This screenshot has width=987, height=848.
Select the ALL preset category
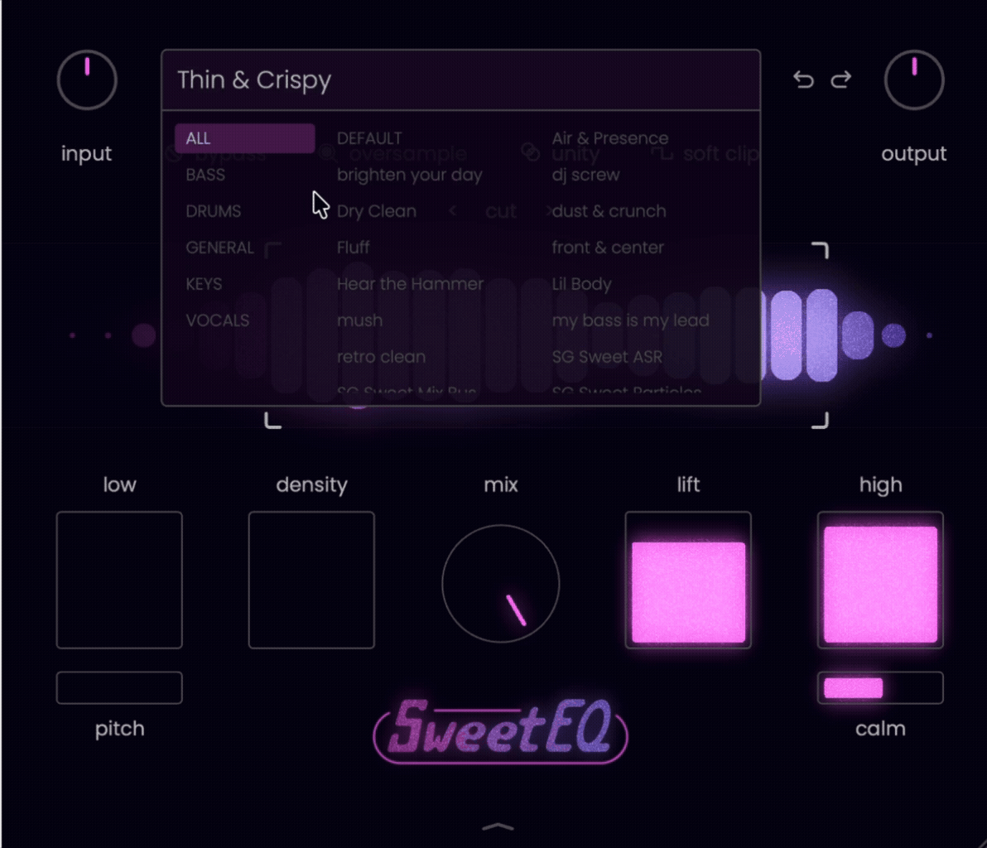245,138
